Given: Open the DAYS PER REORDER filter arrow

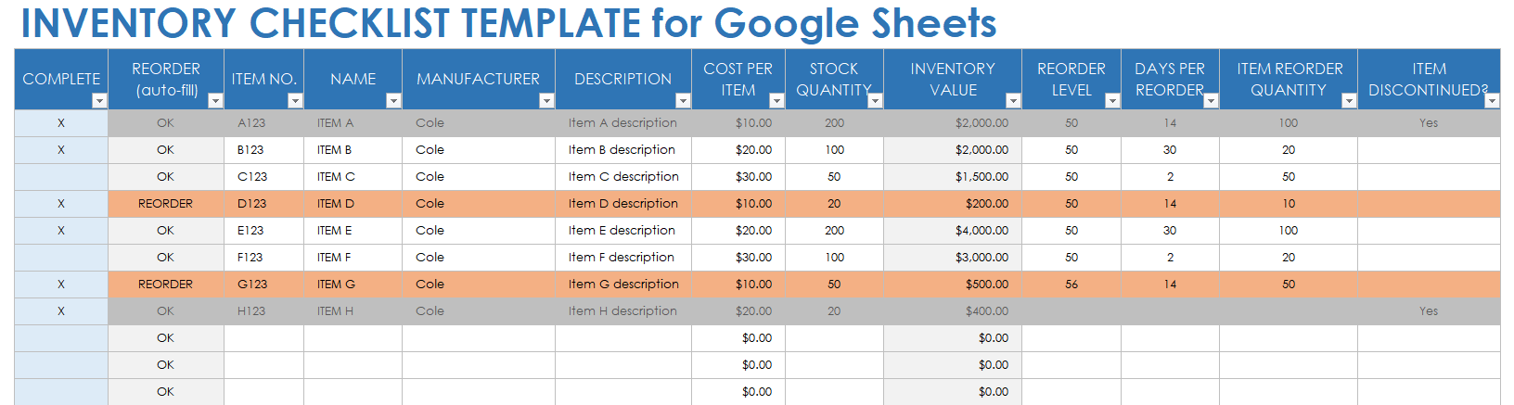Looking at the screenshot, I should [1211, 101].
